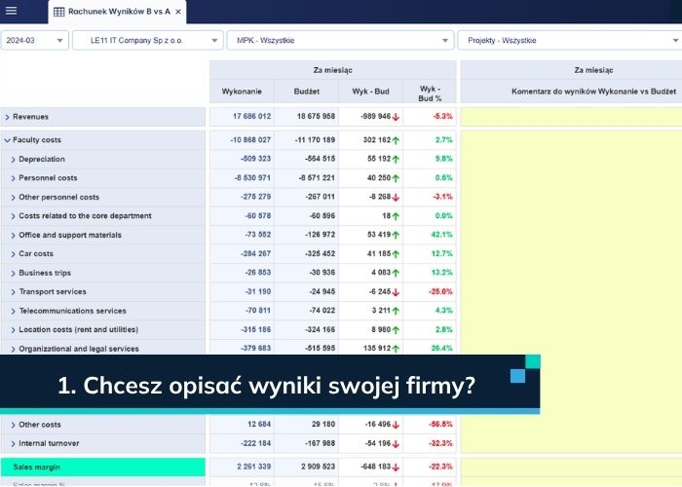Image resolution: width=682 pixels, height=487 pixels.
Task: Open the MPK - Wszystkie dropdown
Action: click(x=340, y=41)
